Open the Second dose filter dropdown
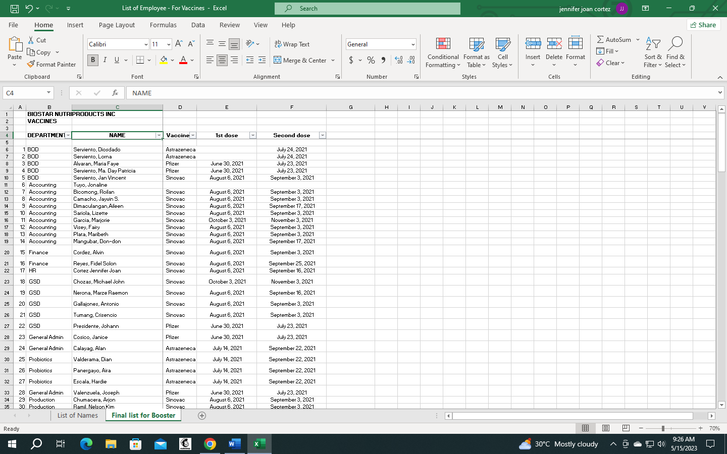The height and width of the screenshot is (454, 727). click(323, 135)
